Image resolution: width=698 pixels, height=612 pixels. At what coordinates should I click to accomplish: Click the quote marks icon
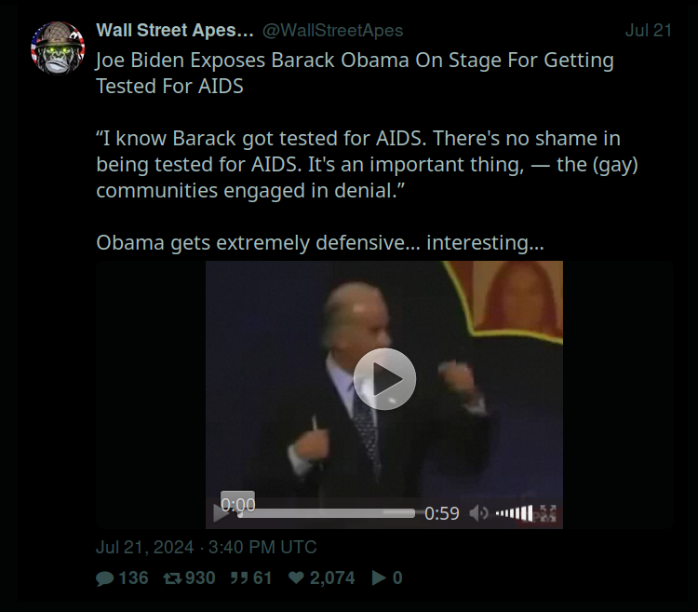[x=240, y=578]
